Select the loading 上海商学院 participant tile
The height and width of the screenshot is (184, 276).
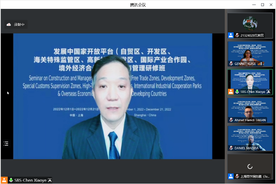coord(250,167)
